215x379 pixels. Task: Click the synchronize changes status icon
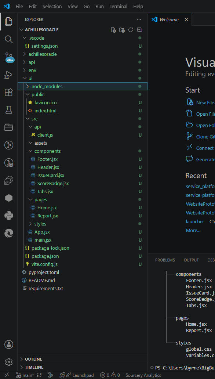39,375
